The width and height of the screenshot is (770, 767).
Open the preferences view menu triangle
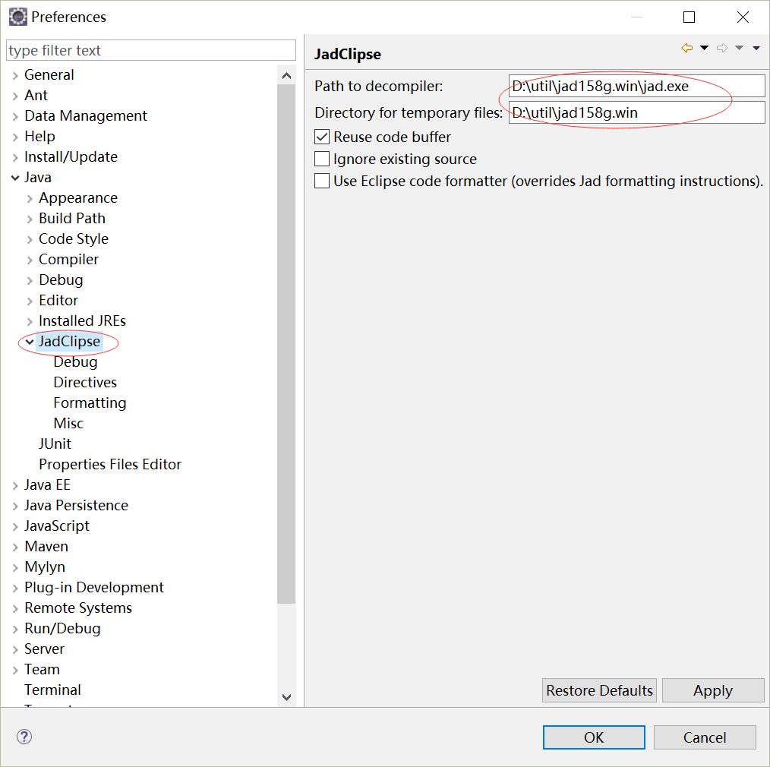(756, 48)
